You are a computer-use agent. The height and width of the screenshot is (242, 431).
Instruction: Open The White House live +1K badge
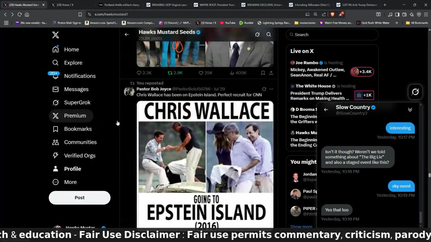364,95
